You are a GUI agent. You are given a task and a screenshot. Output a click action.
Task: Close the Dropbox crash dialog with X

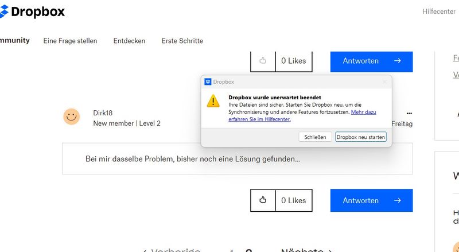click(384, 82)
